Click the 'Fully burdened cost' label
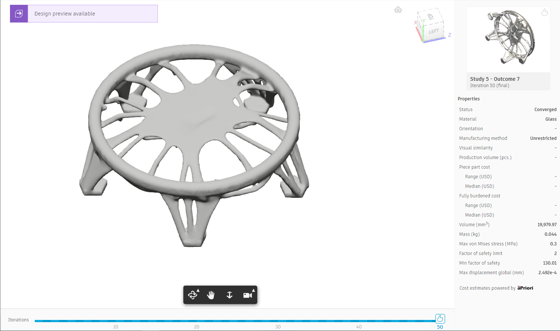Image resolution: width=560 pixels, height=331 pixels. pyautogui.click(x=479, y=196)
